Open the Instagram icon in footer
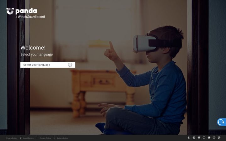 [209, 138]
